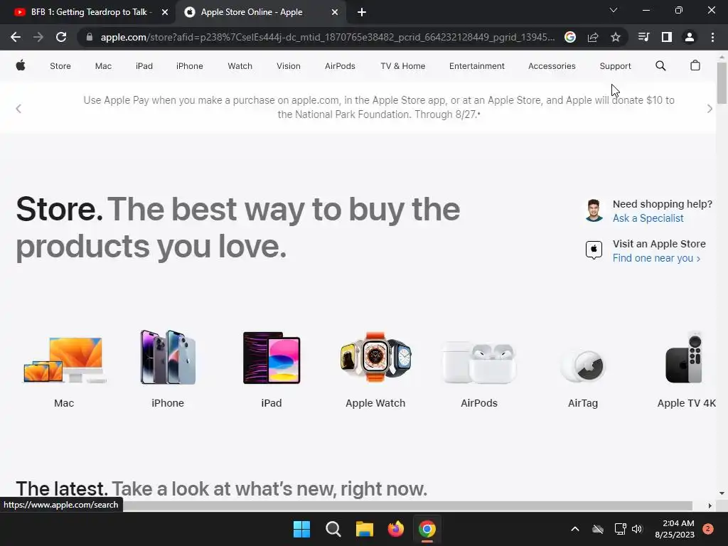Launch Firefox from taskbar
The height and width of the screenshot is (546, 728).
point(395,529)
